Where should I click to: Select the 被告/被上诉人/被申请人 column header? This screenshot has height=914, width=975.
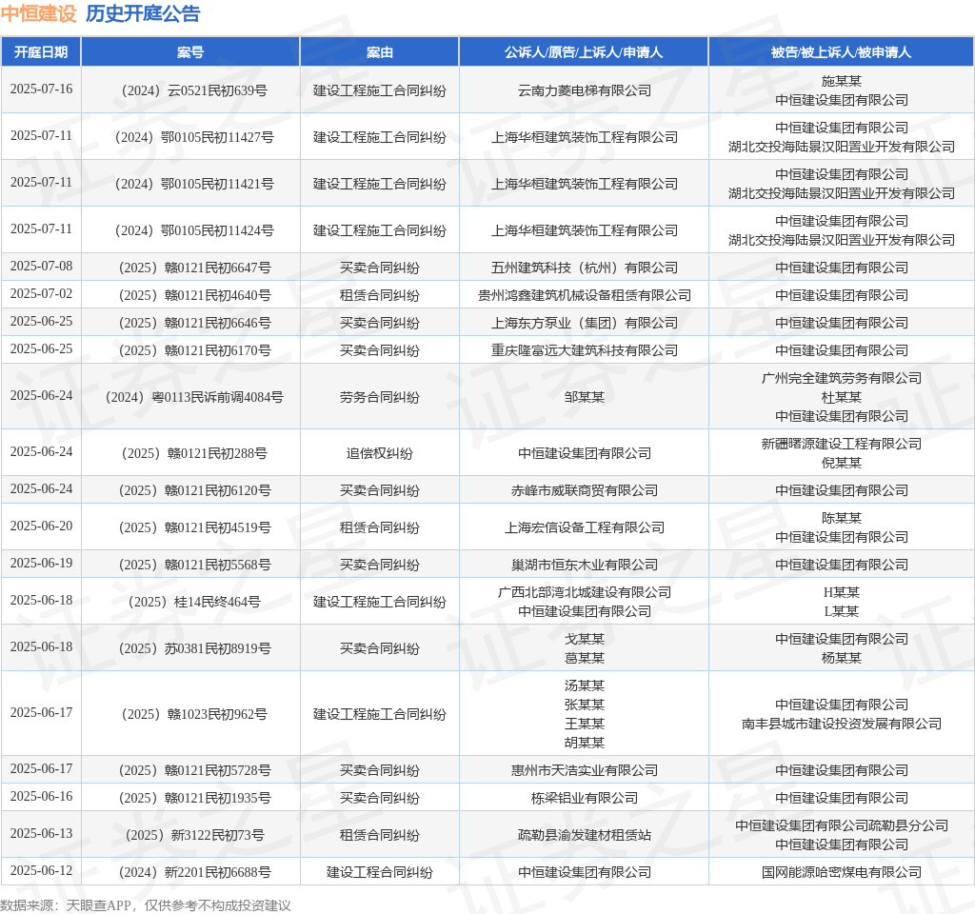pyautogui.click(x=842, y=52)
